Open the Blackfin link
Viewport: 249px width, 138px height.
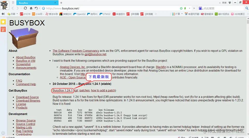coord(161,67)
